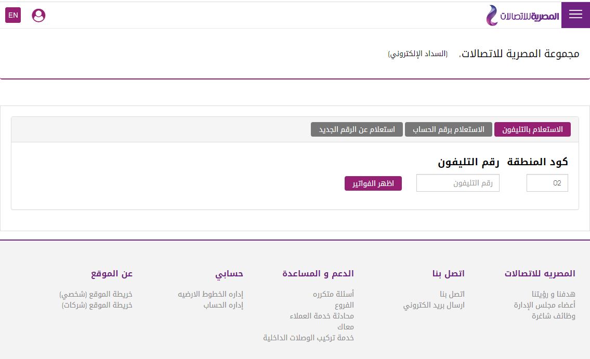Open the أعضاء مجلس الإدارة link

point(544,305)
